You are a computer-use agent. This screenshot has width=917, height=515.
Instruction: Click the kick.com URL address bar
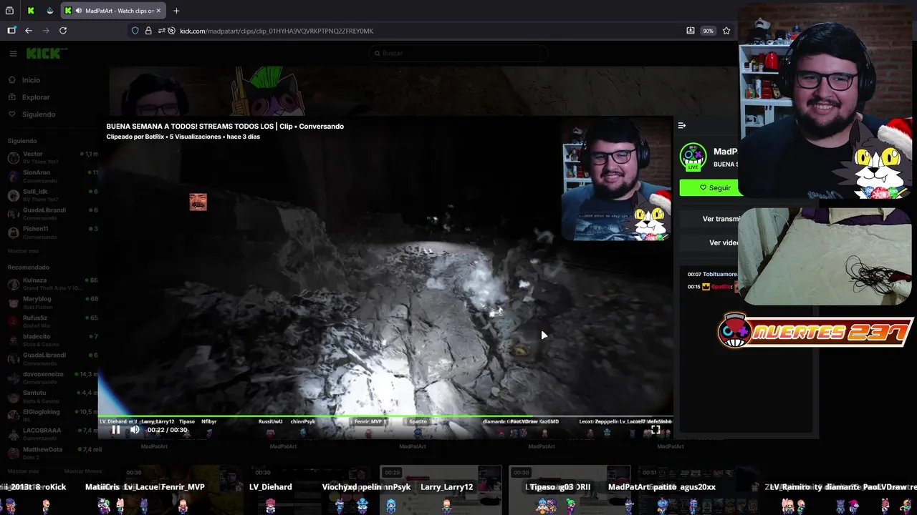pyautogui.click(x=277, y=31)
